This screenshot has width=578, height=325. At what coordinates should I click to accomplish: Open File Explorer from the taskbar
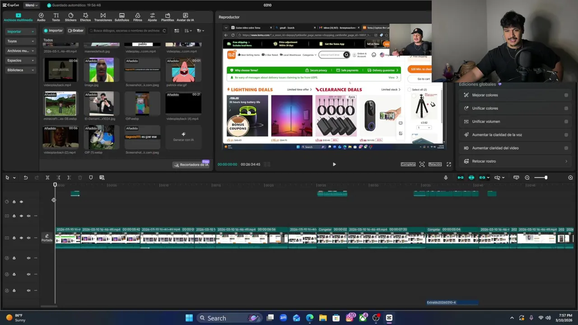coord(323,318)
